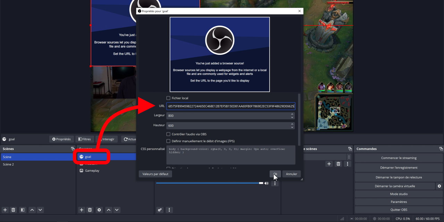Click Commencer le streaming button
Viewport: 444px width, 222px height.
[x=399, y=158]
